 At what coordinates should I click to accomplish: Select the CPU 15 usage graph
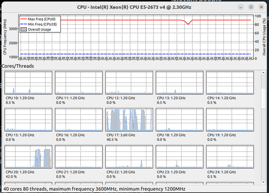(x=28, y=120)
